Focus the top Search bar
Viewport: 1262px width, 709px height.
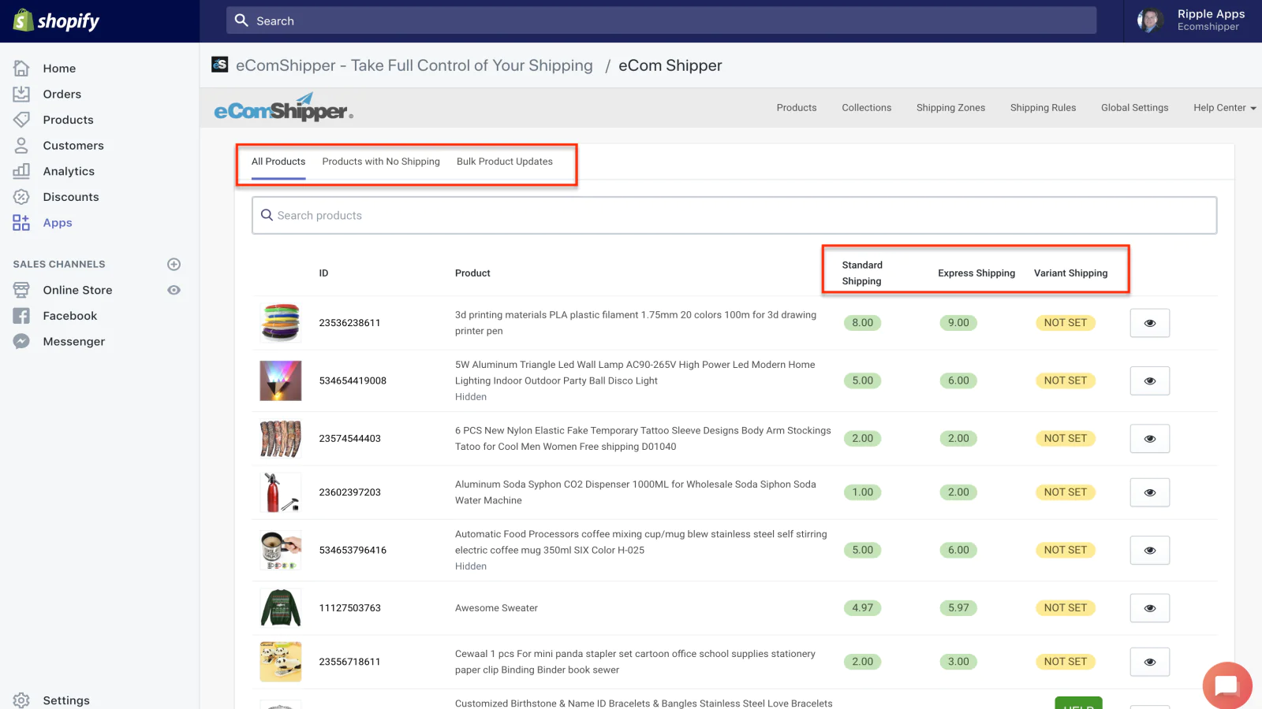coord(661,20)
